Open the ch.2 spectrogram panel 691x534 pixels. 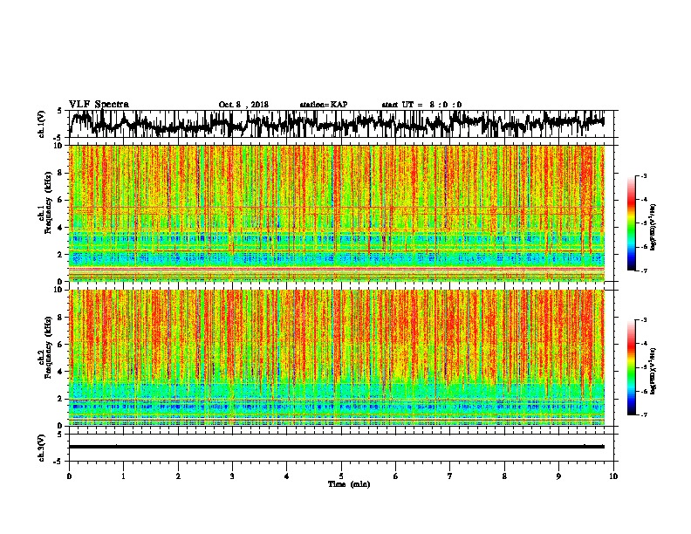[x=337, y=358]
